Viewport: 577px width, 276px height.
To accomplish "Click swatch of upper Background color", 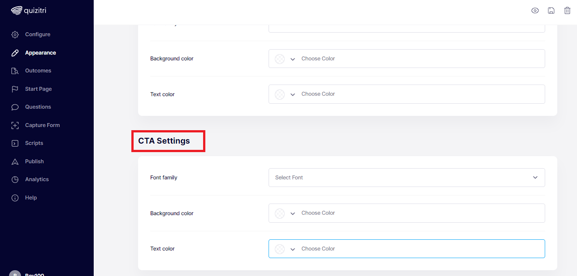I will click(280, 59).
